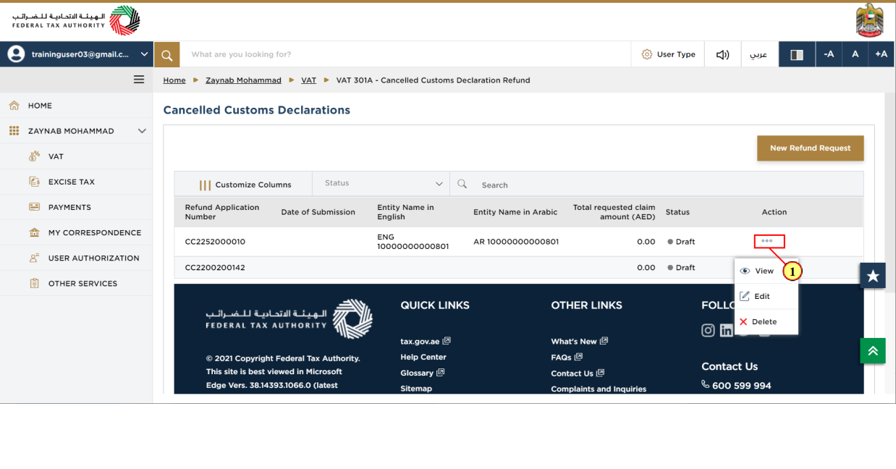Click the Other Services clipboard icon

click(34, 283)
